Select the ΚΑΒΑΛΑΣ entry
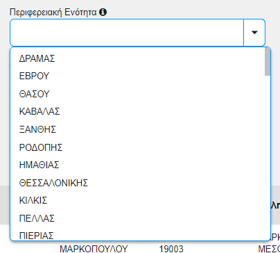The image size is (280, 253). [x=140, y=111]
